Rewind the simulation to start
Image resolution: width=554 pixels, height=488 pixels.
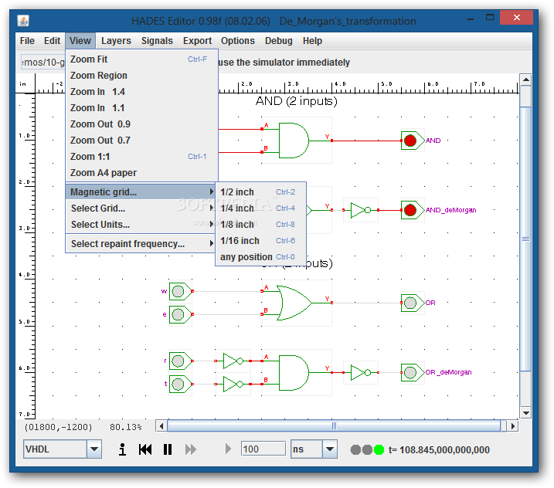[145, 449]
